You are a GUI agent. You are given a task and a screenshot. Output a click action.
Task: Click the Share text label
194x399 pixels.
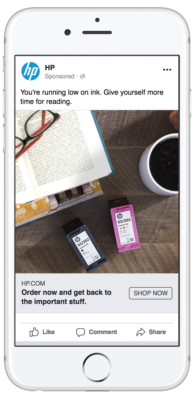[x=157, y=332]
